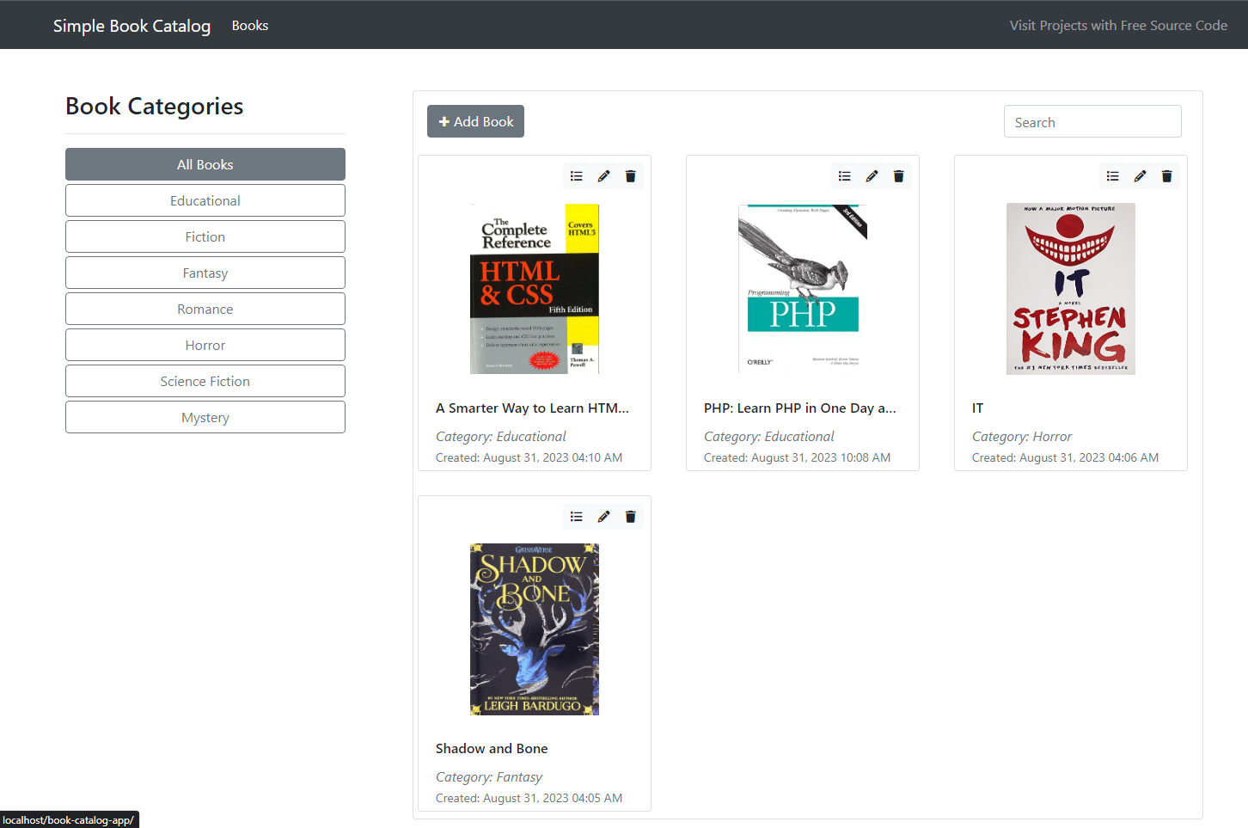Image resolution: width=1248 pixels, height=828 pixels.
Task: Filter by Horror category
Action: tap(205, 345)
